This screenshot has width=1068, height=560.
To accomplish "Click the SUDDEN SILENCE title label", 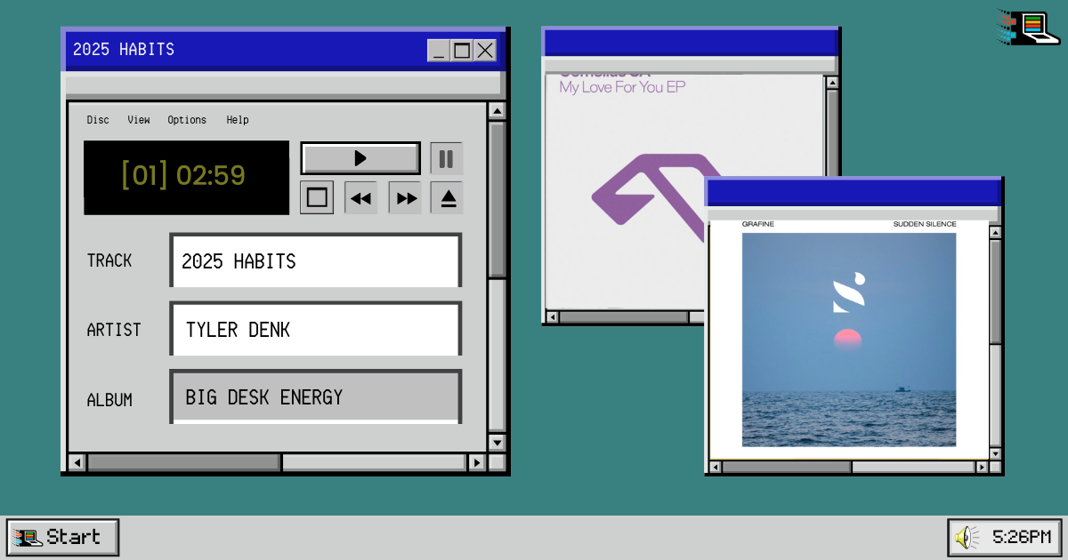I will (x=925, y=224).
